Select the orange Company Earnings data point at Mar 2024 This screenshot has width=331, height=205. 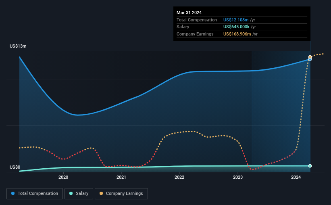310,57
